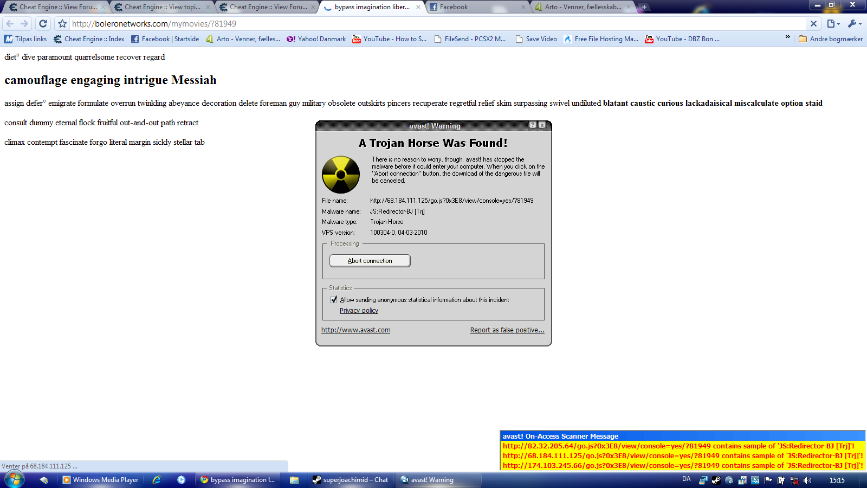
Task: Open the Windows Messenger contact tray icon
Action: click(742, 480)
